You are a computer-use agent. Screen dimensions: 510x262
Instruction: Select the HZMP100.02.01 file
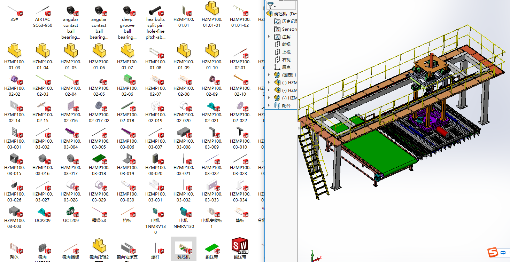240,58
